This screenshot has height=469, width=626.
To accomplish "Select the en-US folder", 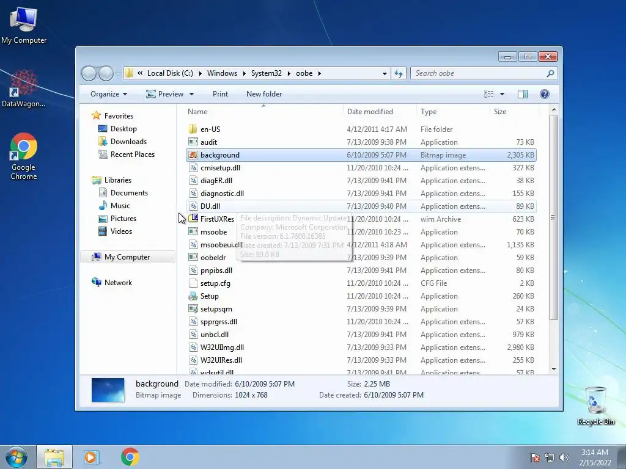I will click(x=361, y=129).
